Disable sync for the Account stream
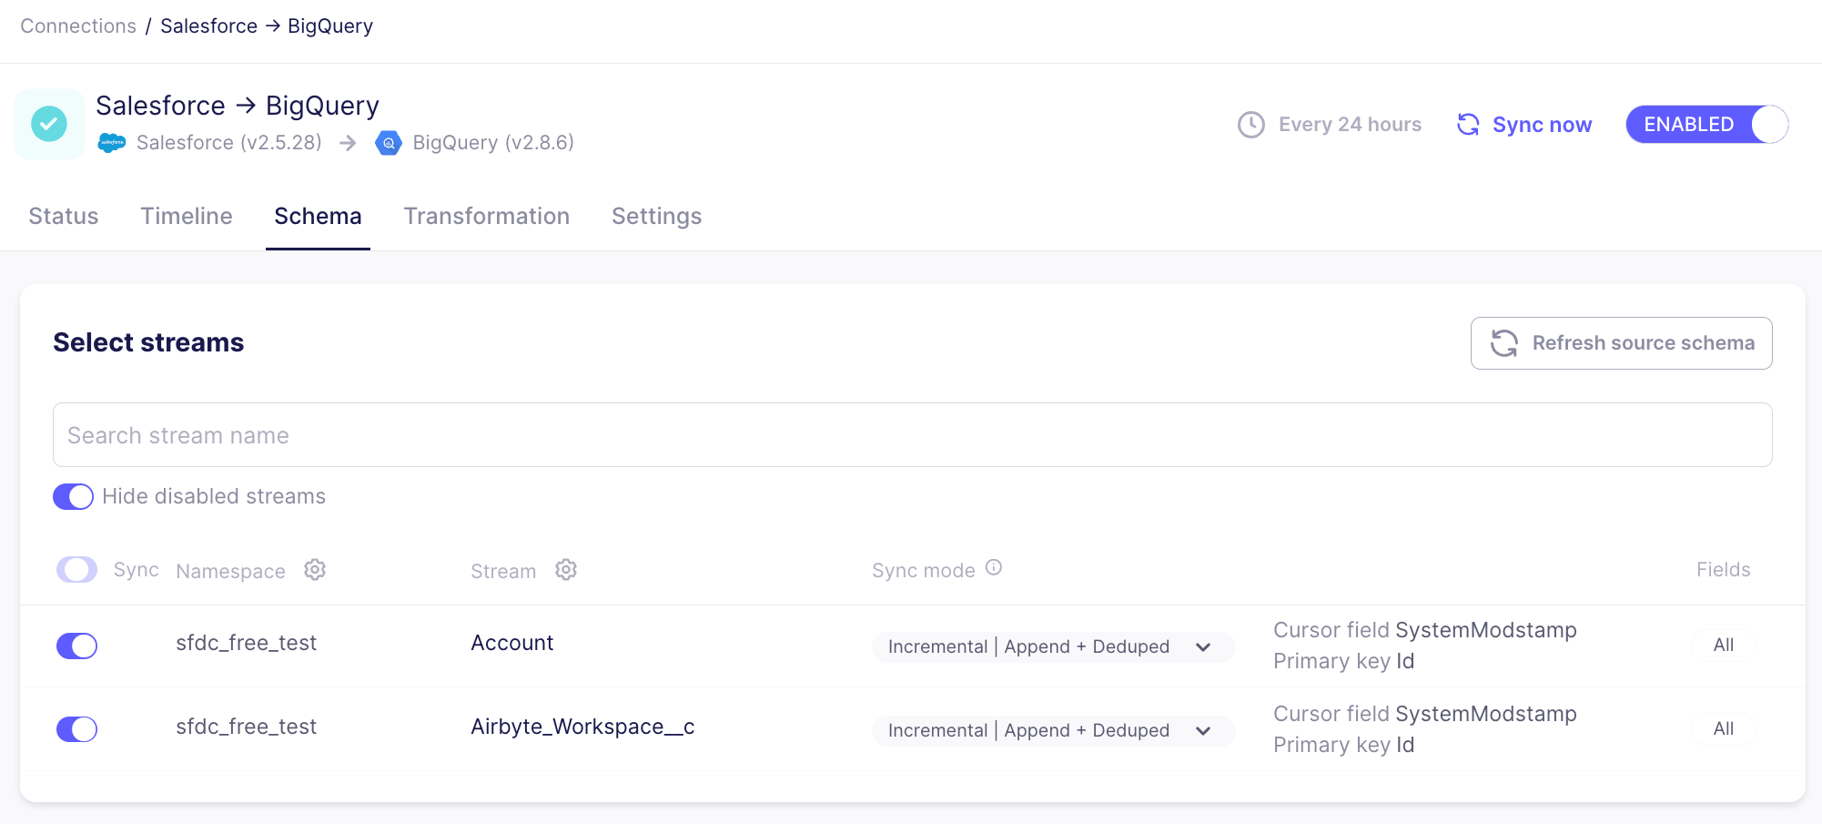This screenshot has width=1822, height=824. (77, 646)
